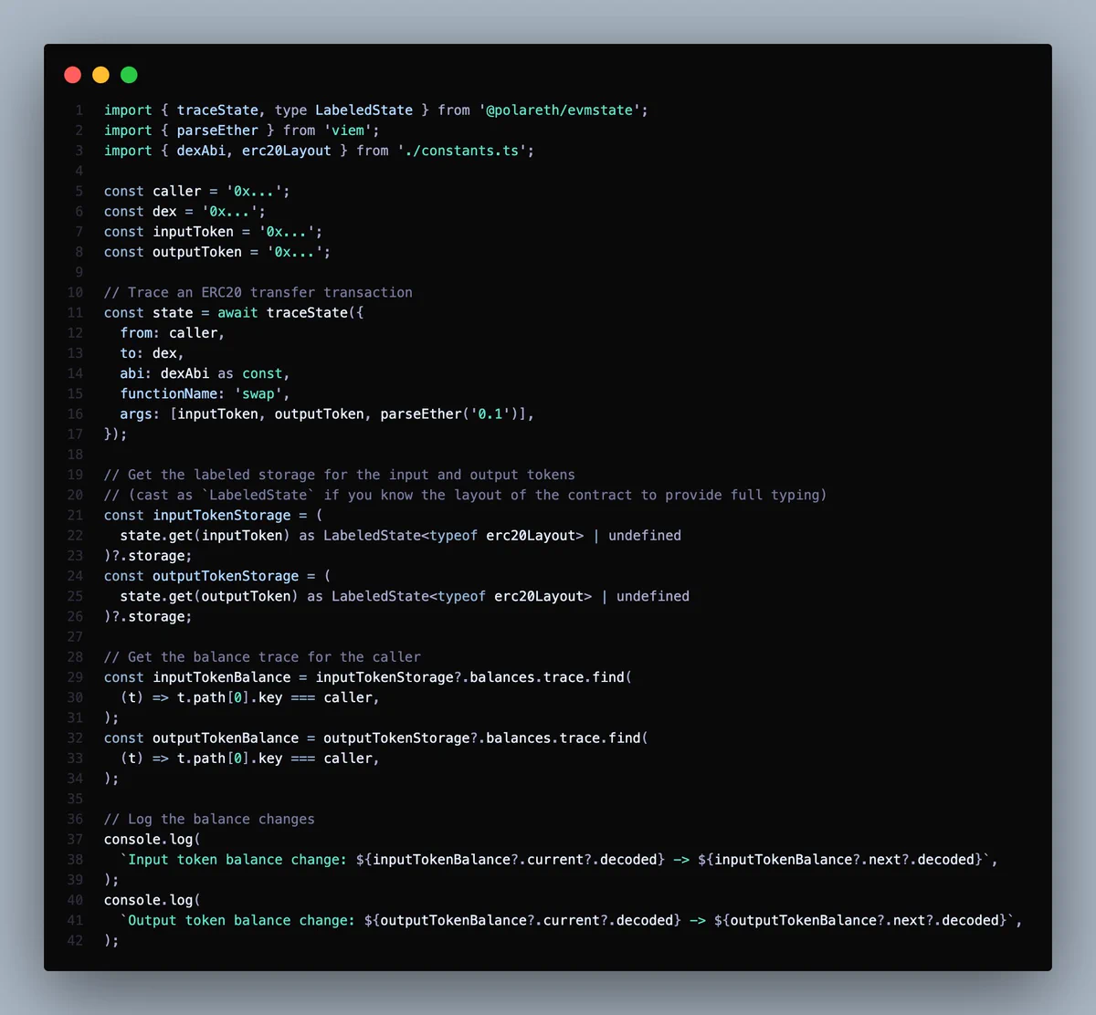
Task: Click the yellow minimize window dot
Action: 101,75
